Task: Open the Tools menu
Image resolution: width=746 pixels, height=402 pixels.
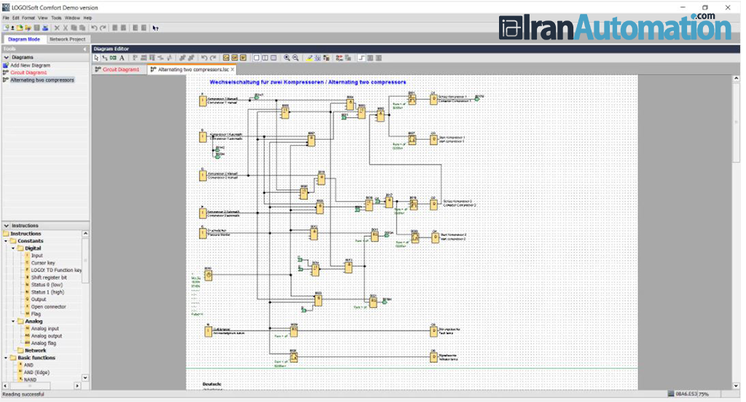Action: click(56, 18)
